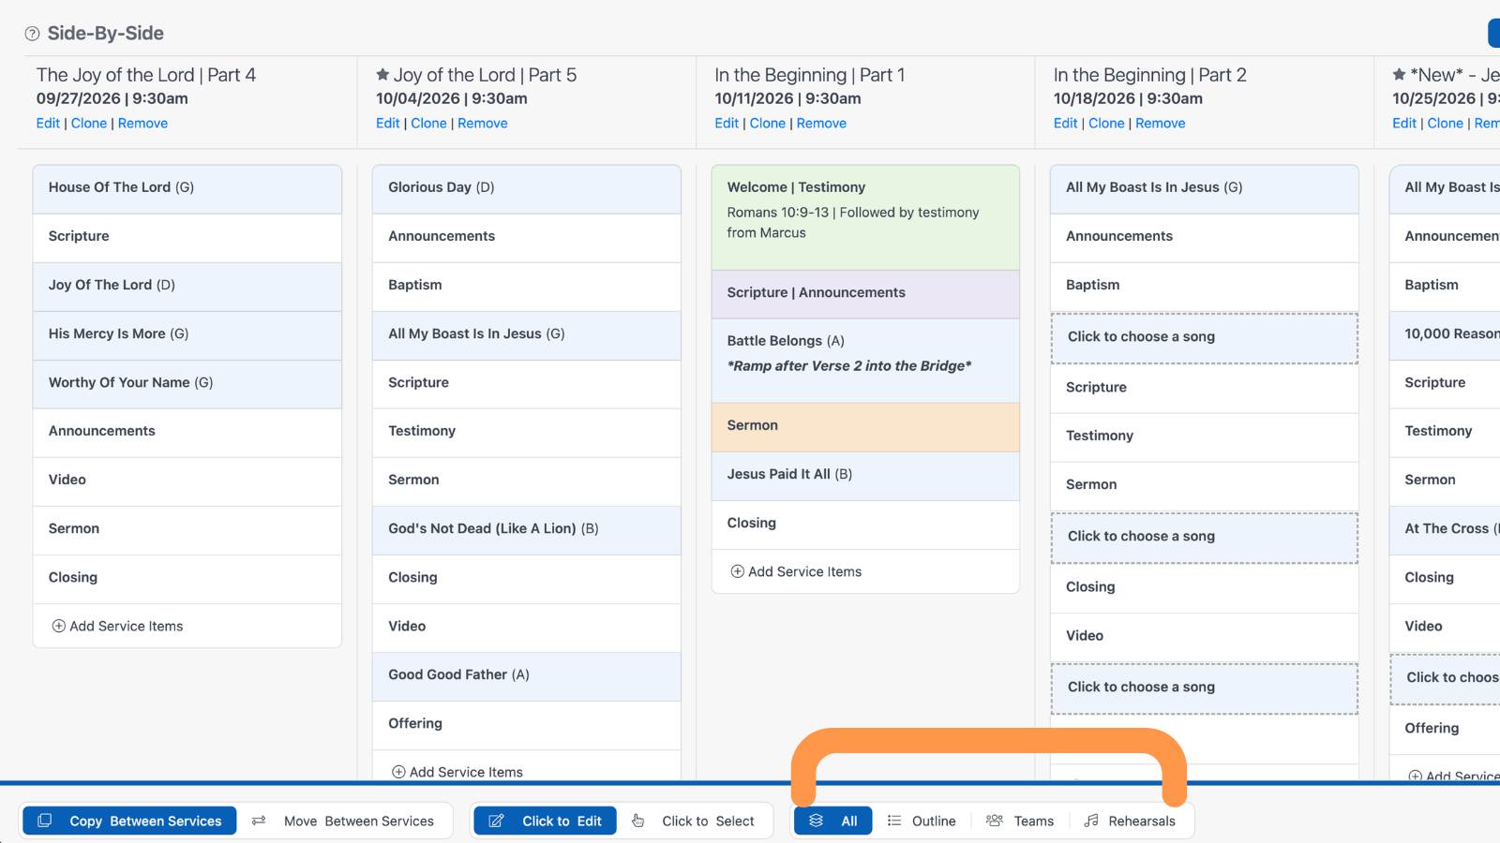Show the All view tab
The height and width of the screenshot is (843, 1500).
point(833,821)
